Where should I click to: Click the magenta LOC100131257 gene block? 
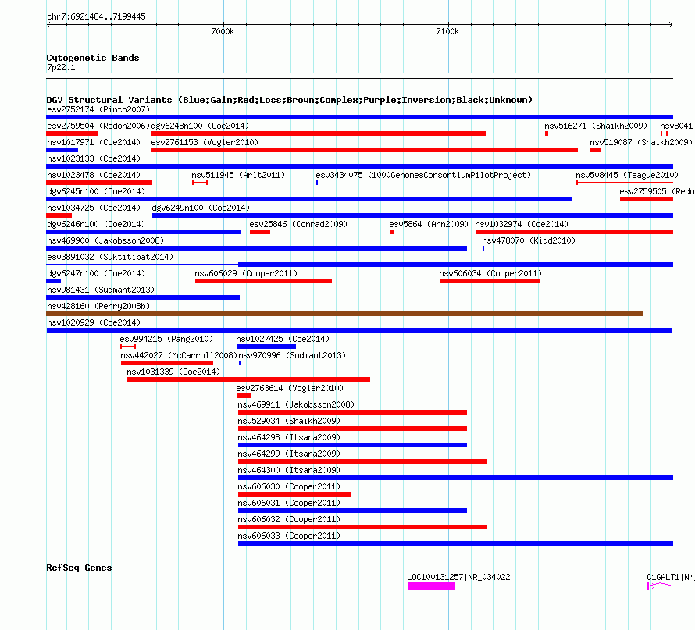tap(431, 586)
